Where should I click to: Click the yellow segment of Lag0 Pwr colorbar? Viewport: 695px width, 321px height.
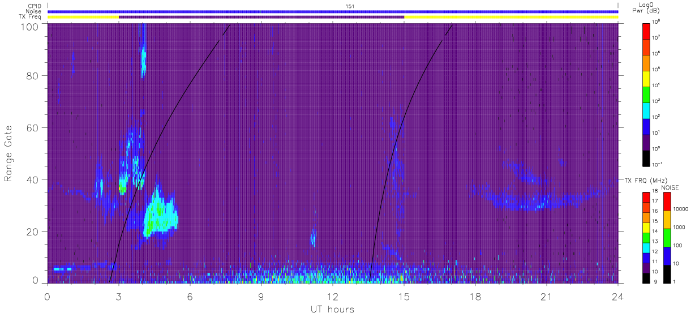[646, 78]
